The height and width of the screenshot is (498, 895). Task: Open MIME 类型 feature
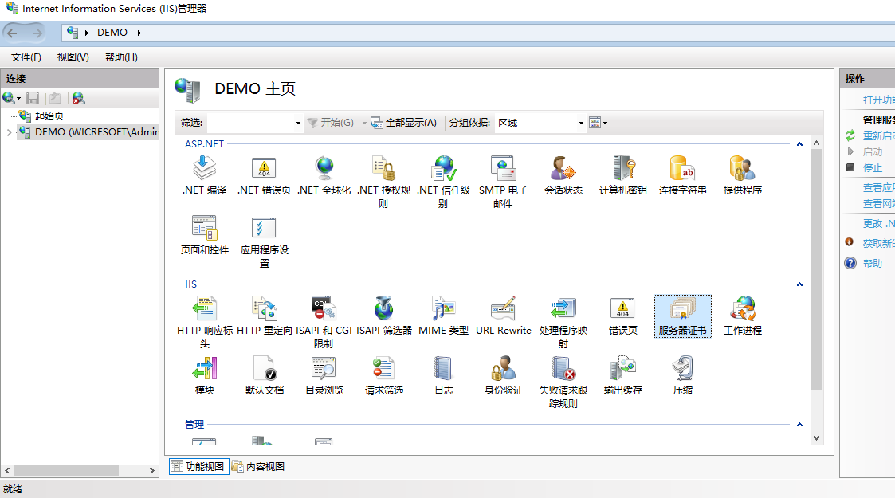pyautogui.click(x=443, y=316)
